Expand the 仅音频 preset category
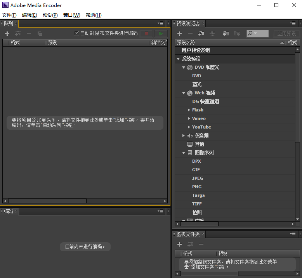302x278 pixels. pos(184,136)
